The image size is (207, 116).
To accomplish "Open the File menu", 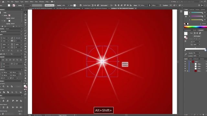I will pyautogui.click(x=8, y=2).
